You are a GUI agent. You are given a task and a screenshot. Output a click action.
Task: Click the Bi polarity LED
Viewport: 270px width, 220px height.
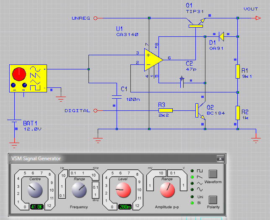(x=192, y=203)
